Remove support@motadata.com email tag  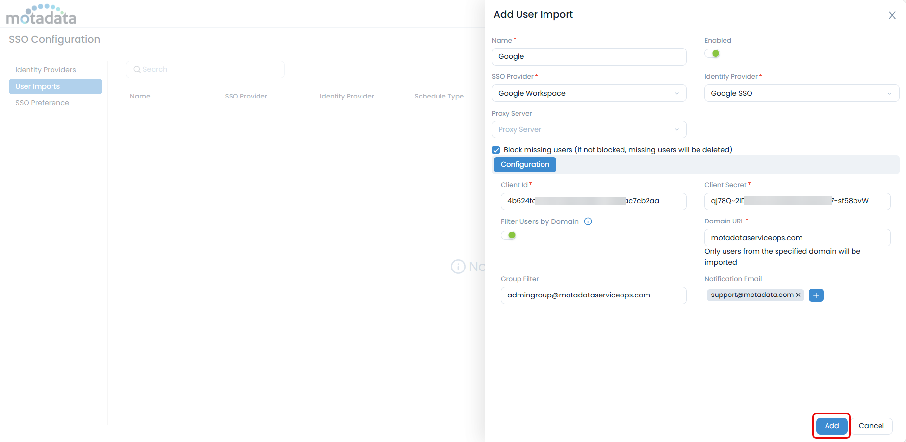coord(798,295)
